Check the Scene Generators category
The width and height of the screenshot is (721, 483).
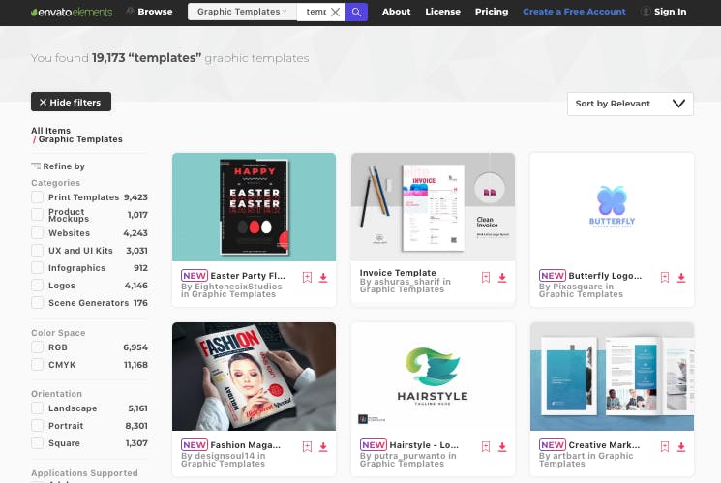click(37, 303)
